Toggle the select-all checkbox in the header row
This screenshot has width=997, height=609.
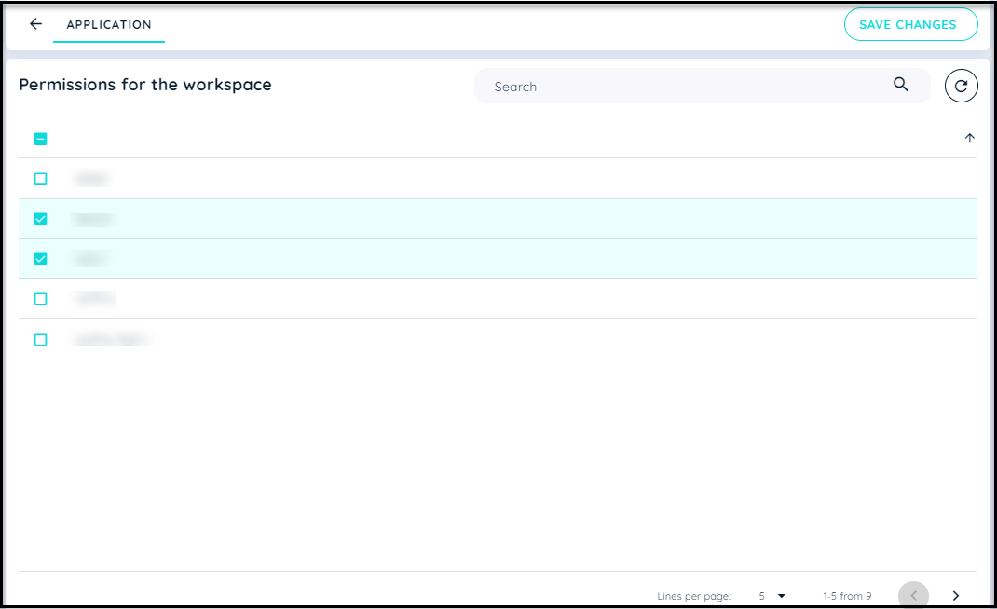[40, 138]
